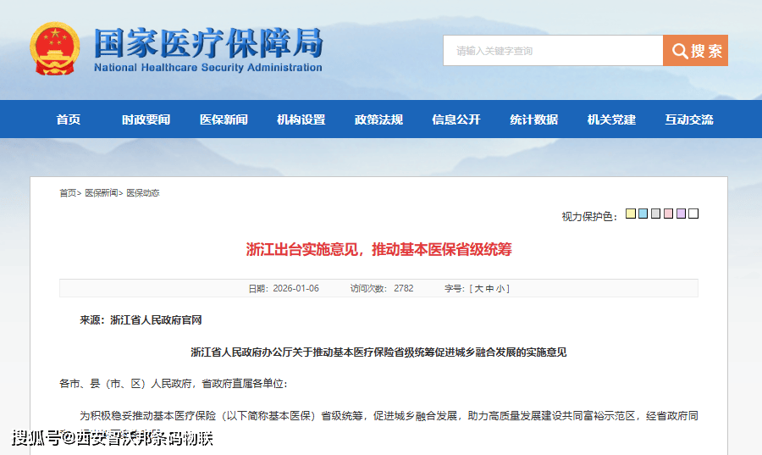Viewport: 762px width, 455px height.
Task: Click the English subtitle National Healthcare Security Administration
Action: click(x=208, y=68)
